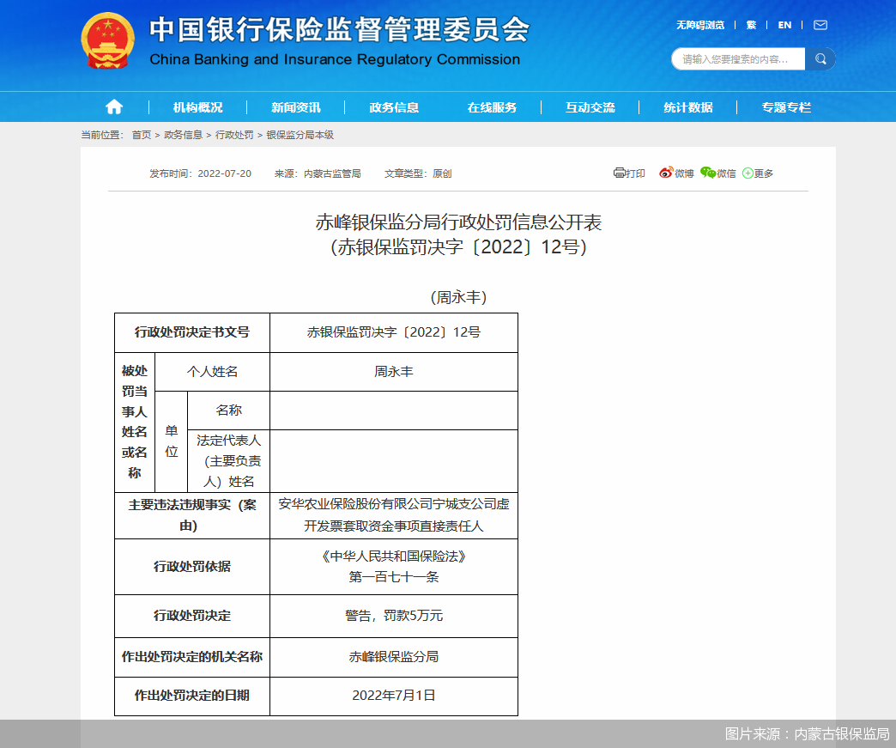Open the 政务信息 navigation menu
The image size is (896, 748).
click(393, 106)
